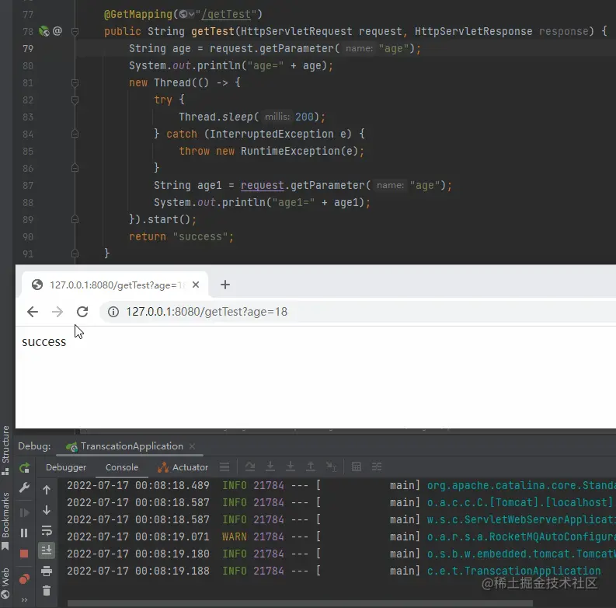
Task: Click the browser address bar URL
Action: point(207,312)
